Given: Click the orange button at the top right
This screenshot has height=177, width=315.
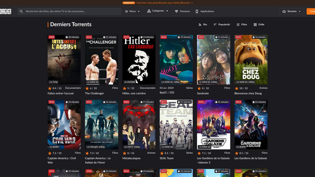Looking at the screenshot, I should tap(311, 11).
